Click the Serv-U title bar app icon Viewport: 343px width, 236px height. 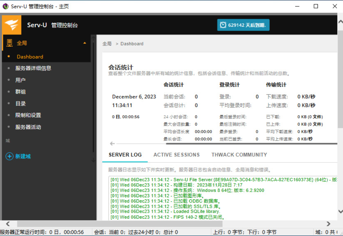[5, 6]
